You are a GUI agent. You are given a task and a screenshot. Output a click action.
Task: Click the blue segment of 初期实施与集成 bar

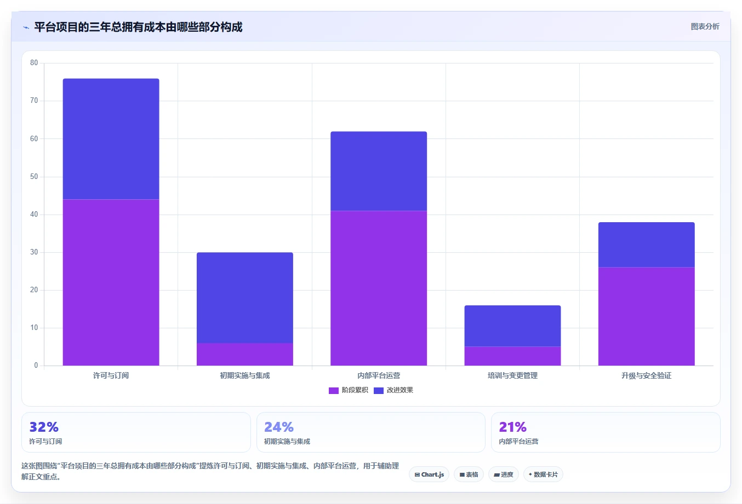pyautogui.click(x=245, y=298)
